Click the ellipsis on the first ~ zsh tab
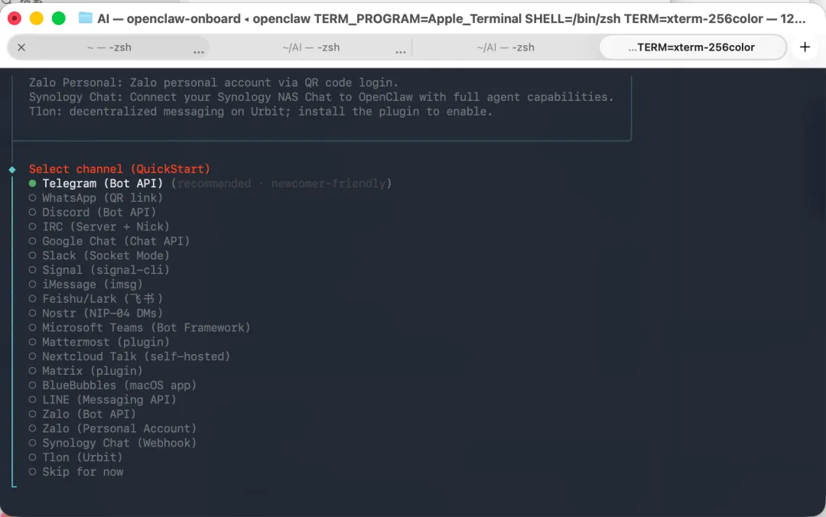Viewport: 826px width, 517px height. [x=199, y=51]
